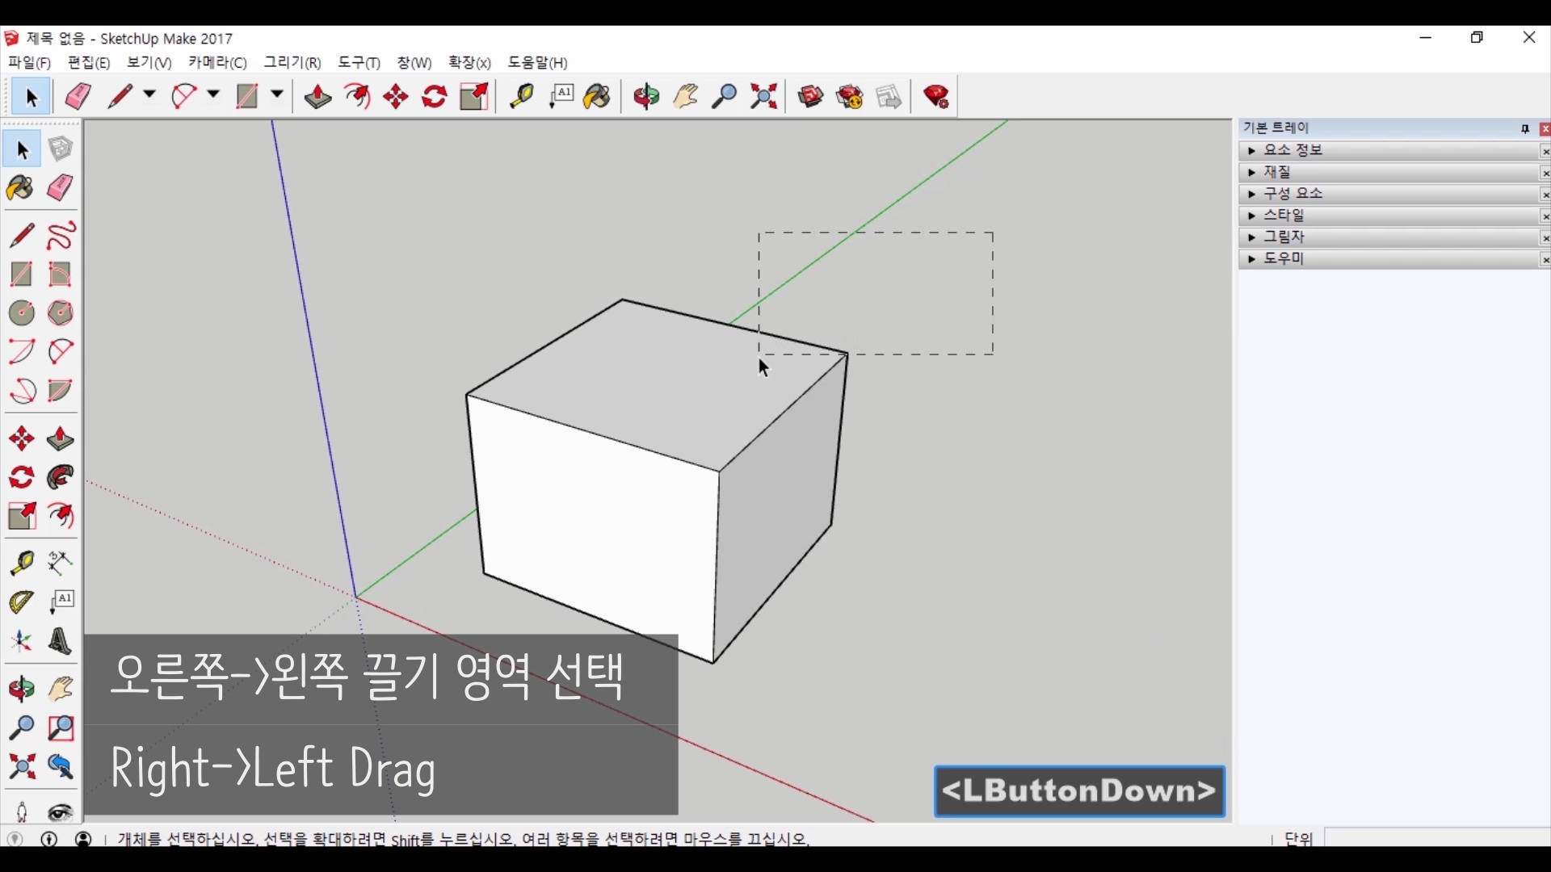
Task: Open the 그리기(R) menu
Action: click(292, 63)
